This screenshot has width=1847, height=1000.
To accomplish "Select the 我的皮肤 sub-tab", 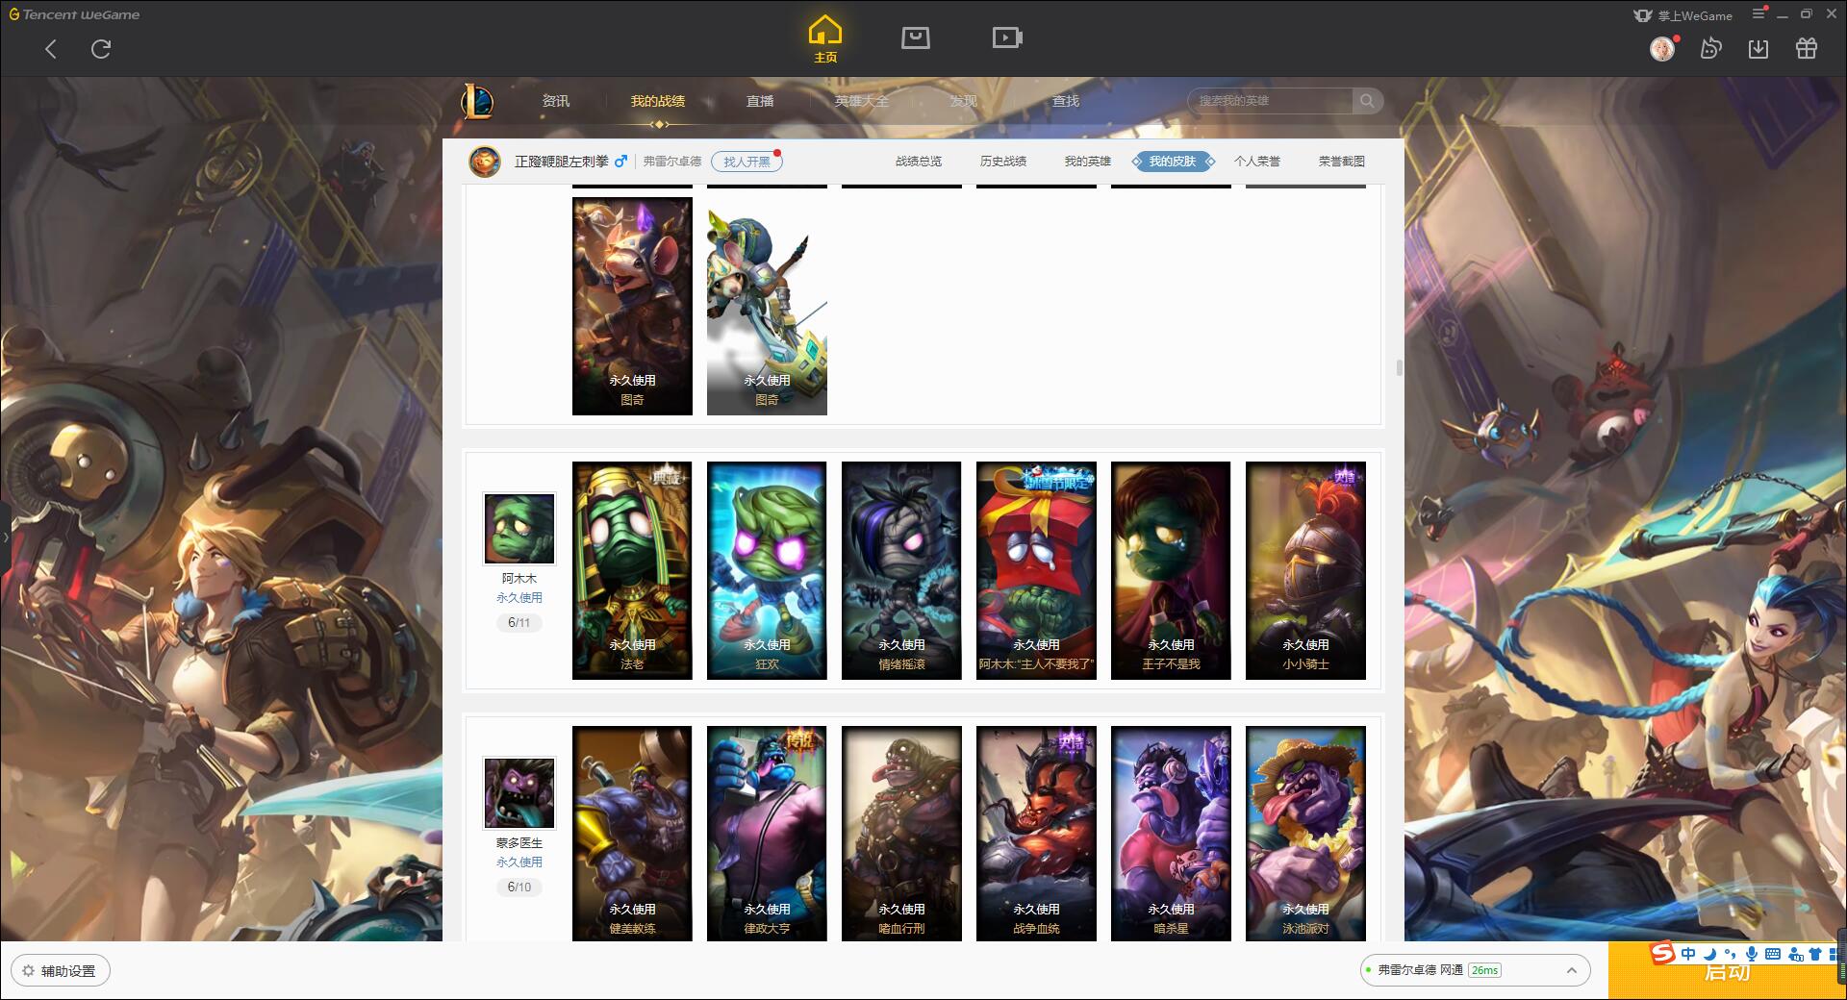I will [x=1173, y=162].
